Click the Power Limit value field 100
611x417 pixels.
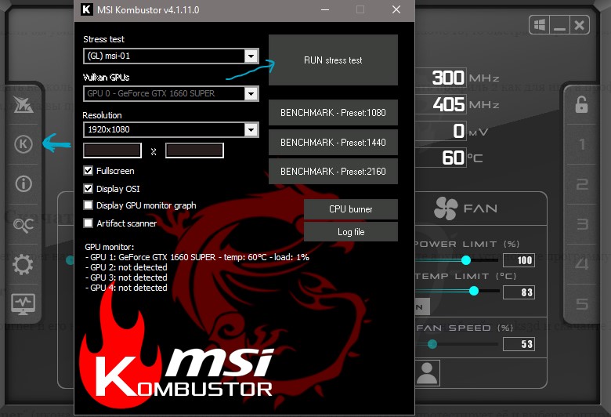coord(519,260)
